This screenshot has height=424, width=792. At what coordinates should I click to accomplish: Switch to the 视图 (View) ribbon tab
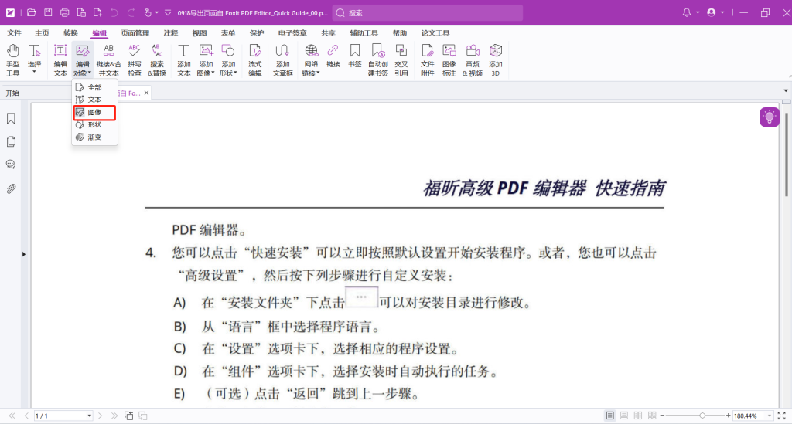pyautogui.click(x=200, y=32)
